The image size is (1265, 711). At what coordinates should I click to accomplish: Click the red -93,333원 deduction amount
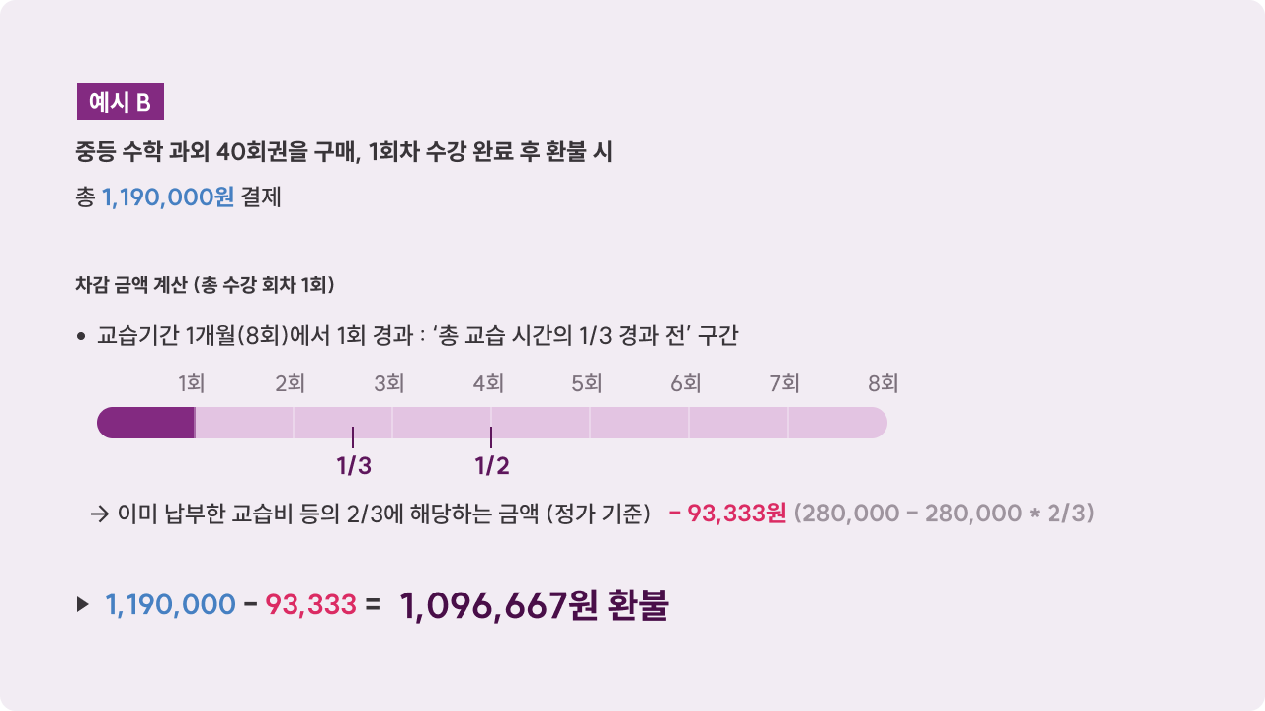726,513
